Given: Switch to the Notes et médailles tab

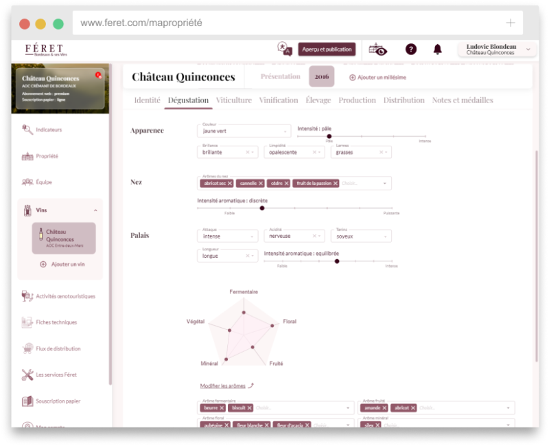Looking at the screenshot, I should 463,100.
